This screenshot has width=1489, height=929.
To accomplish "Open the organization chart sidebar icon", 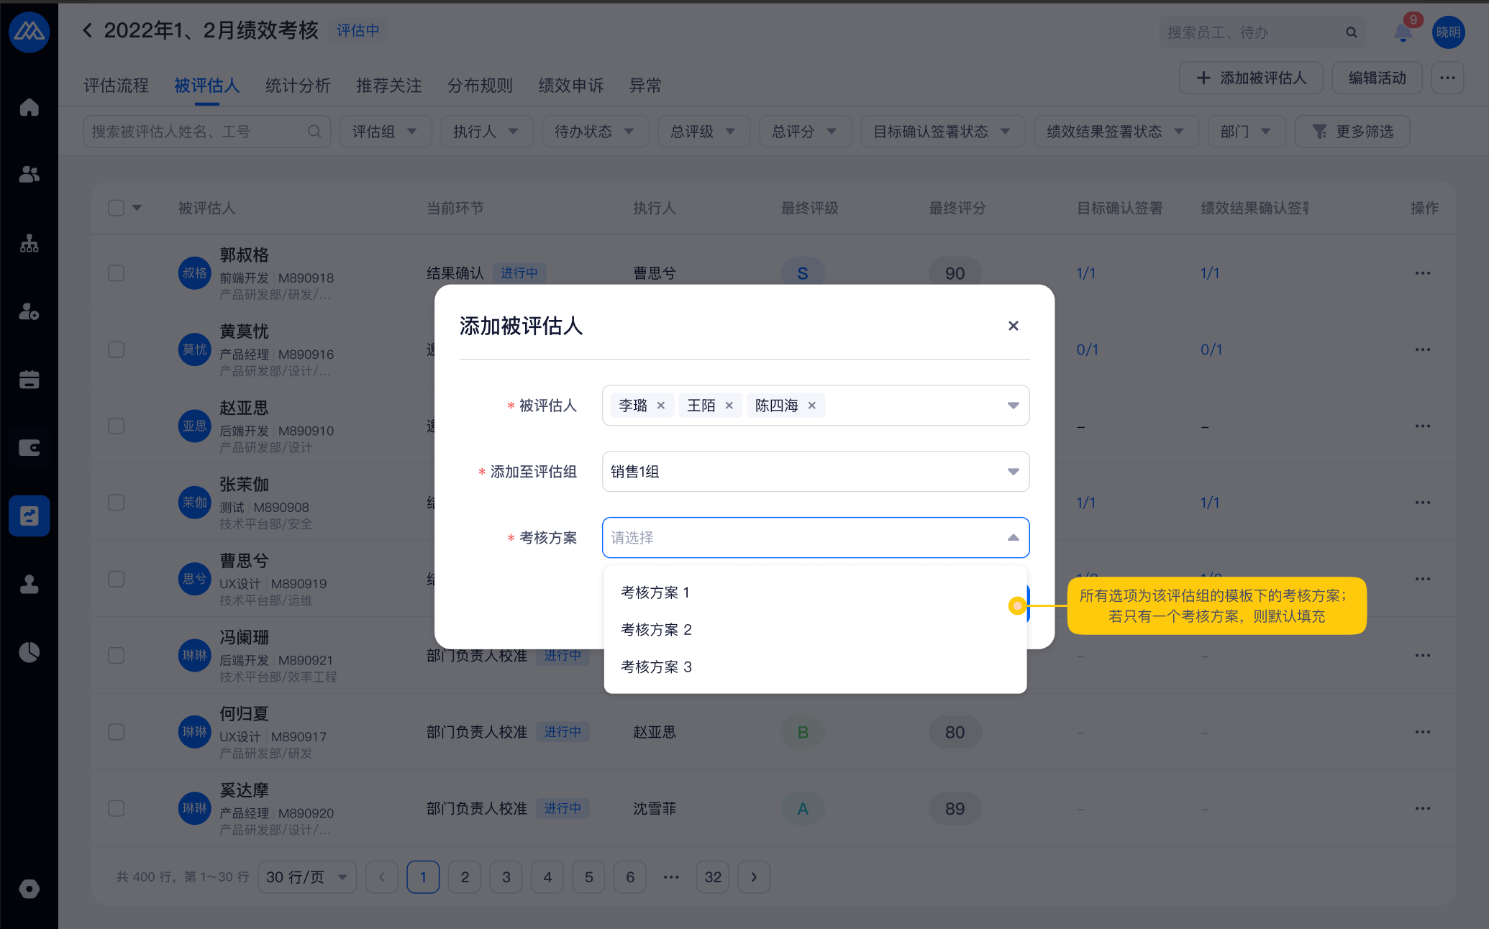I will point(29,244).
